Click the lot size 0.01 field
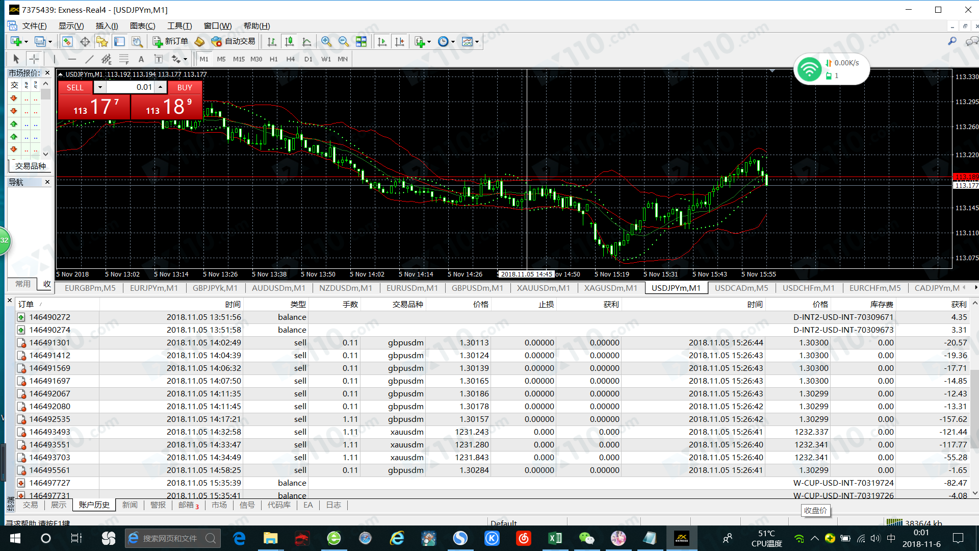Screen dimensions: 979x551 click(x=132, y=87)
